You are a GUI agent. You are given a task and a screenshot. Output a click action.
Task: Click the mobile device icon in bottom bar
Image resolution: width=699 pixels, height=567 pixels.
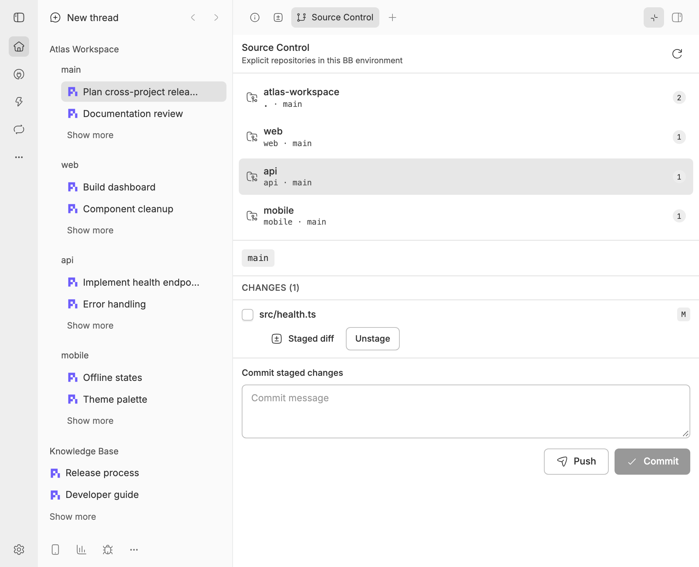tap(55, 550)
